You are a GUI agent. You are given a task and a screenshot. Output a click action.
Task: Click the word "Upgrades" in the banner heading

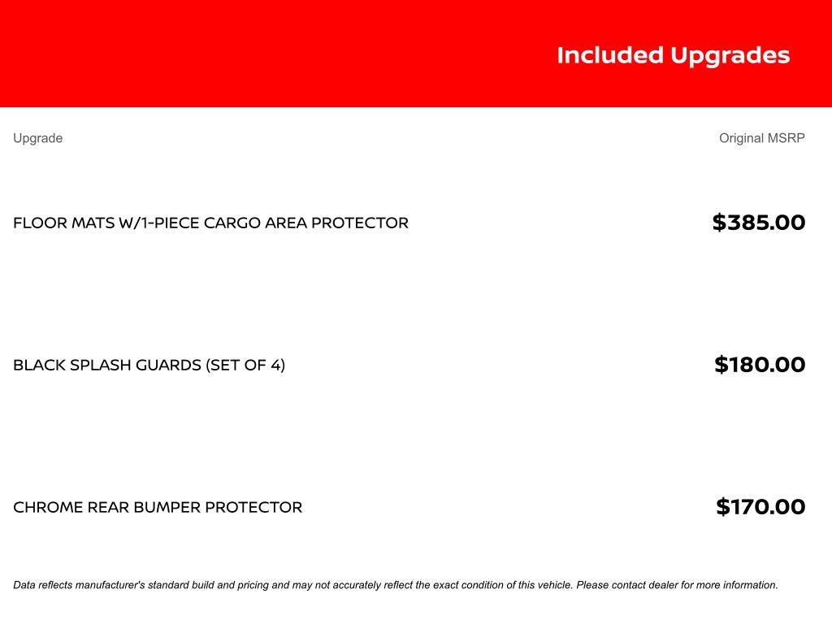click(730, 56)
